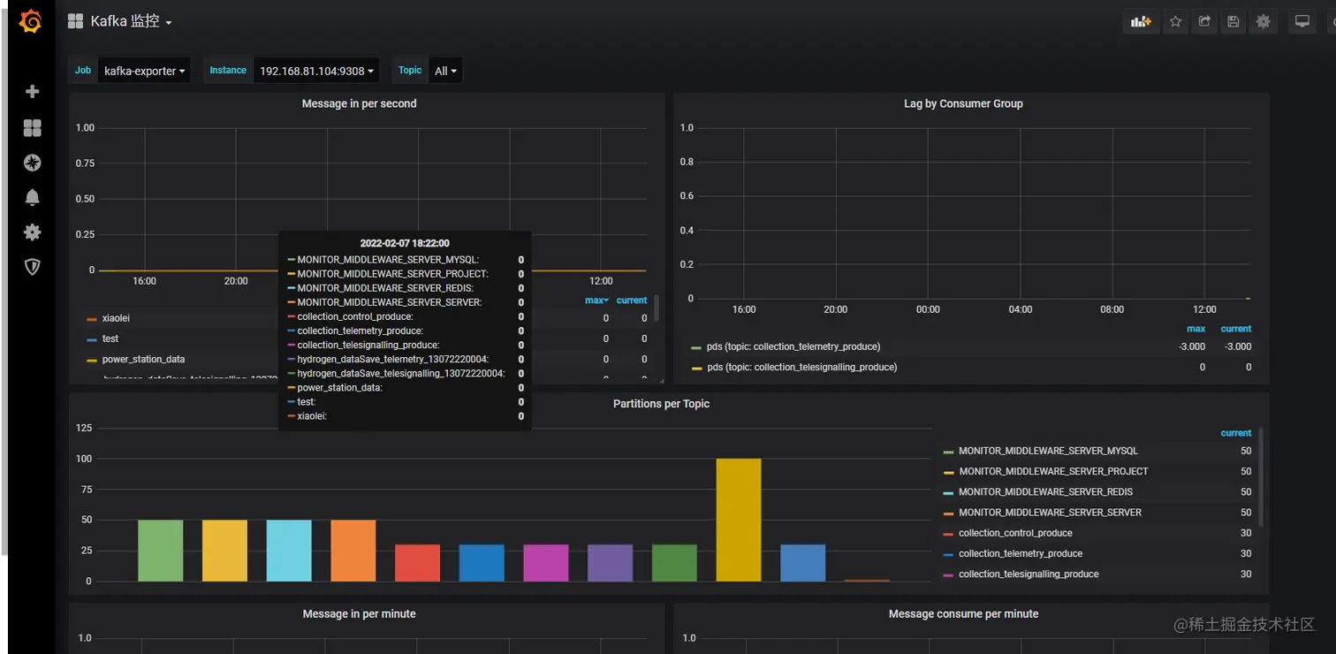Toggle xiaolei series in Message in legend

pyautogui.click(x=116, y=318)
